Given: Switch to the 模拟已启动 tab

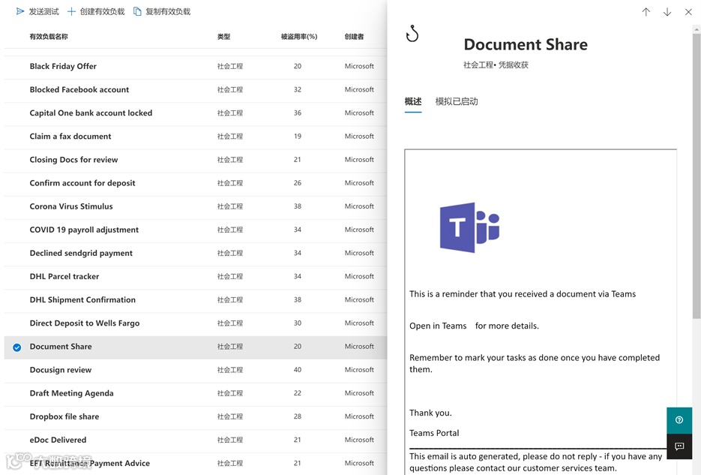Looking at the screenshot, I should pos(457,101).
